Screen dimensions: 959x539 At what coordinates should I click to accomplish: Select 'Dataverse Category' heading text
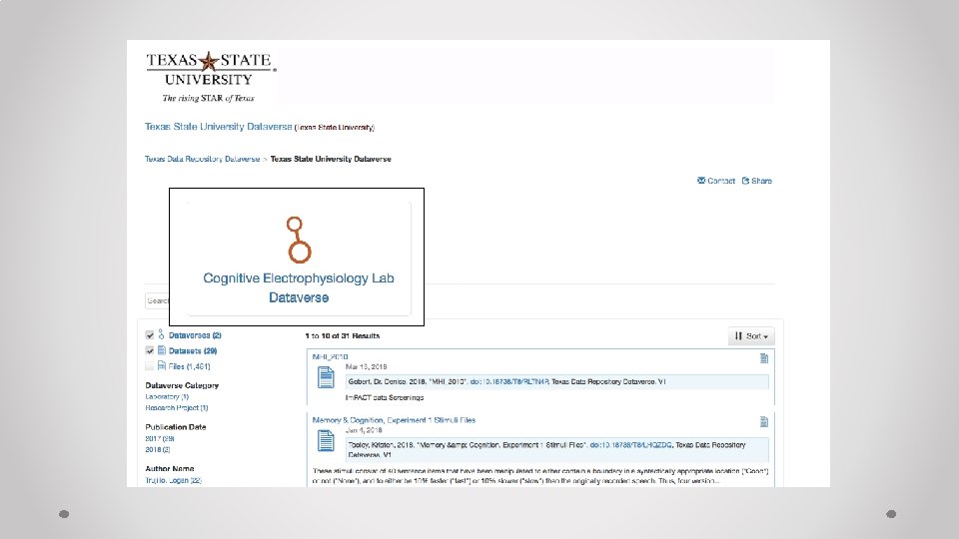(x=182, y=385)
